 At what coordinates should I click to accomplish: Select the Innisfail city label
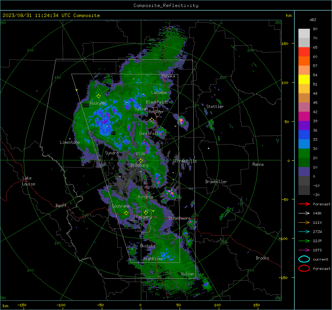[149, 133]
